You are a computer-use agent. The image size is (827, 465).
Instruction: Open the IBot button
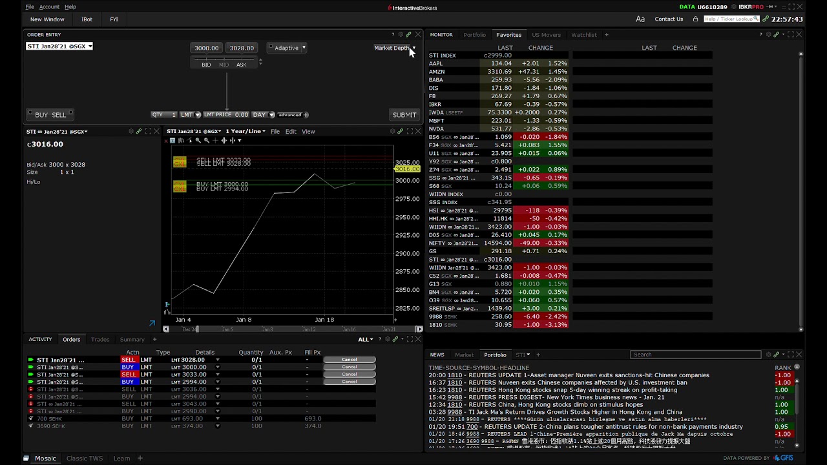(87, 19)
